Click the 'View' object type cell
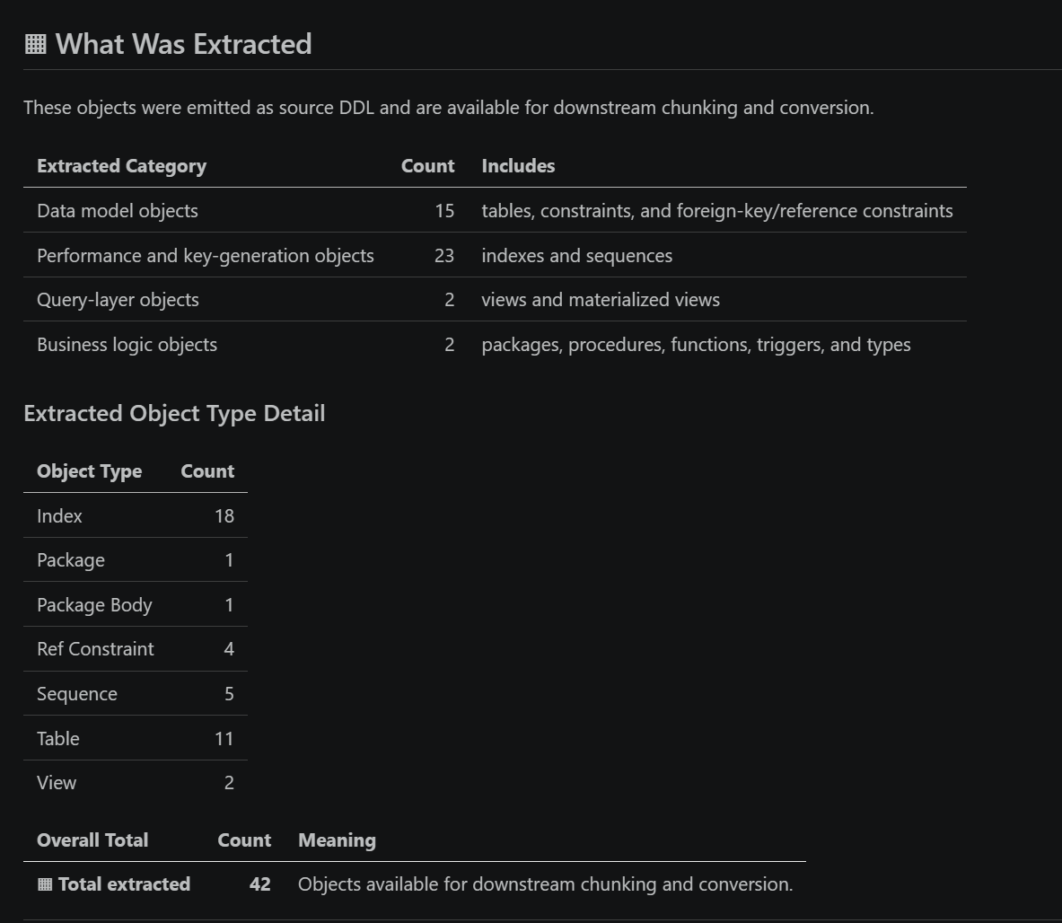Image resolution: width=1062 pixels, height=923 pixels. pos(57,782)
